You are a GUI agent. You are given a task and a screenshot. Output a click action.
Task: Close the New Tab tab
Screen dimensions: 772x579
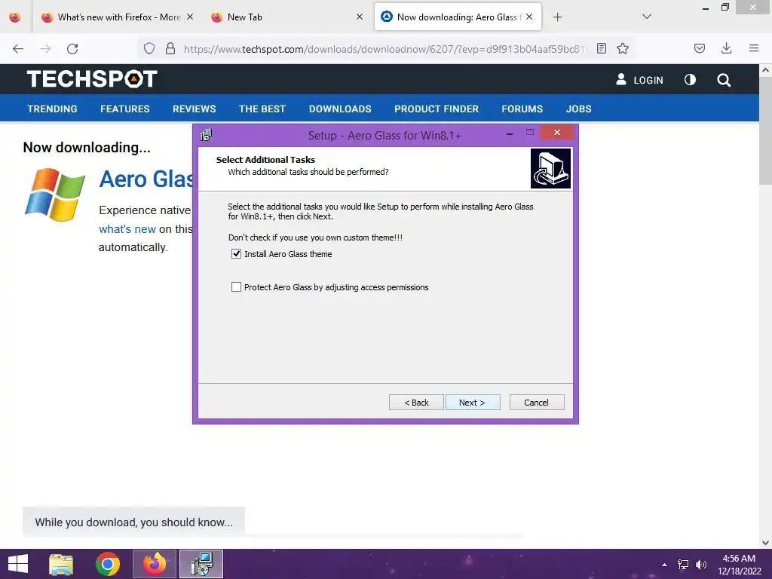(x=360, y=17)
